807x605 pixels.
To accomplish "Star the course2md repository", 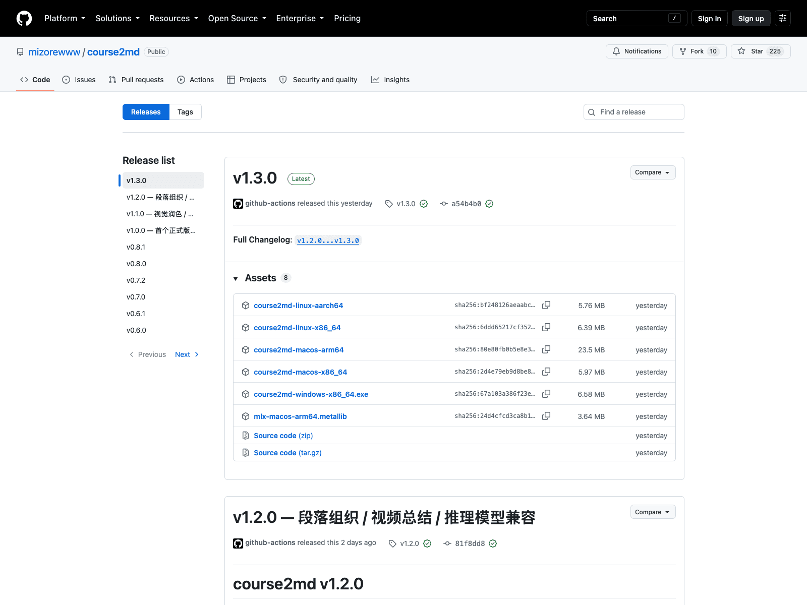I will coord(761,51).
